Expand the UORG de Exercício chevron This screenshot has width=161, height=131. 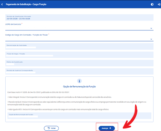[151, 28]
